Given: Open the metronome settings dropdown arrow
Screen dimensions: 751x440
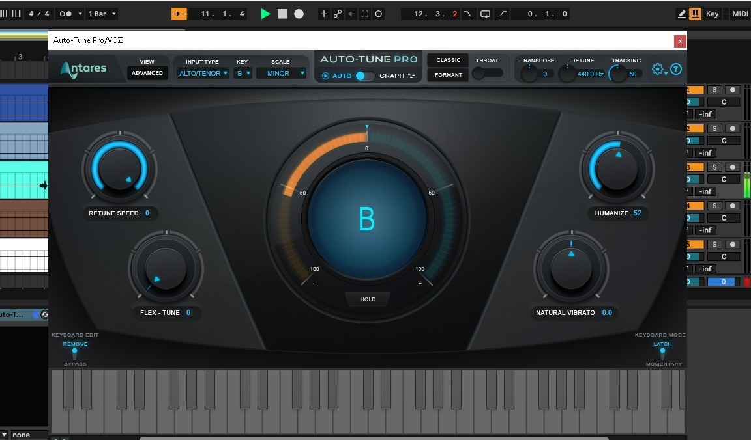Looking at the screenshot, I should [x=80, y=14].
